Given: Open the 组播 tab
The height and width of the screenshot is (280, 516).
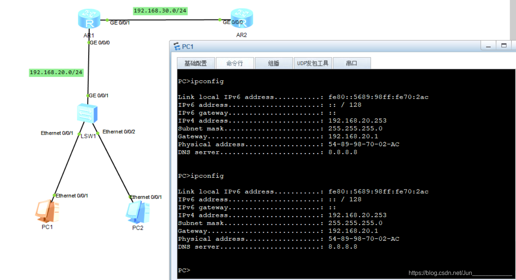Looking at the screenshot, I should 274,63.
